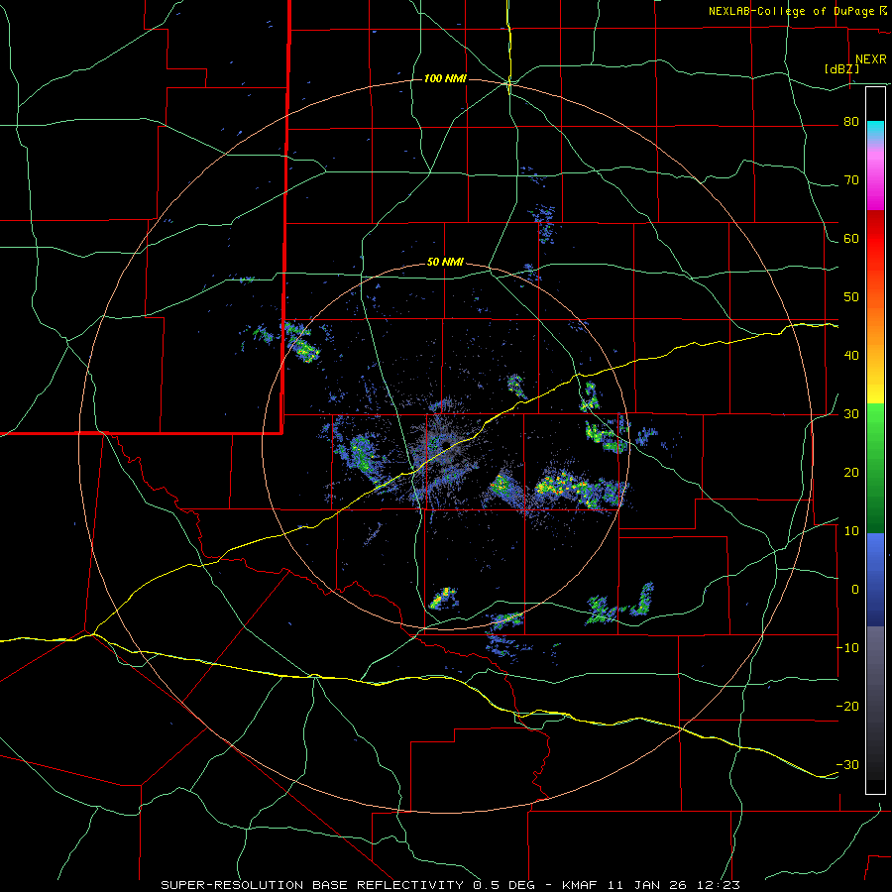This screenshot has width=892, height=892.
Task: Click the KMAF radar site center dot
Action: point(446,444)
